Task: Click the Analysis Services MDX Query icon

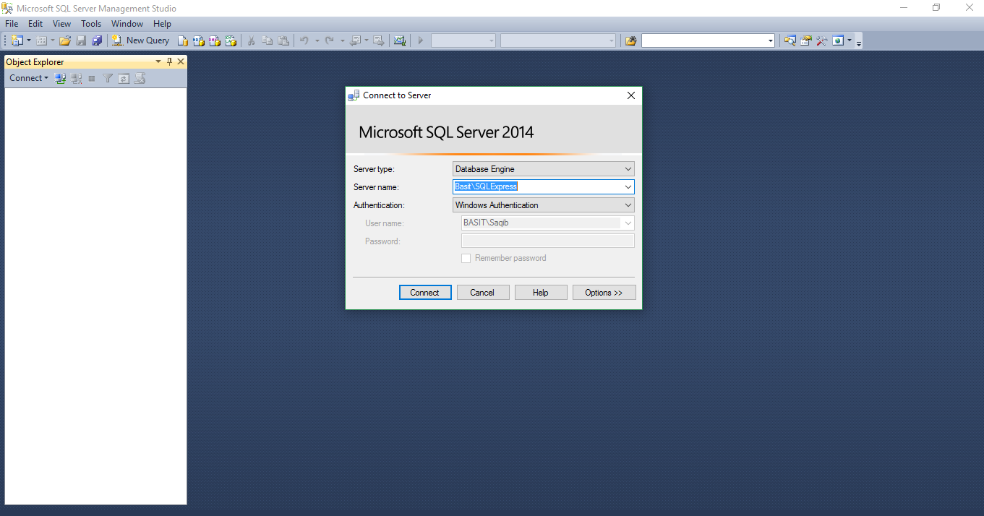Action: pos(199,40)
